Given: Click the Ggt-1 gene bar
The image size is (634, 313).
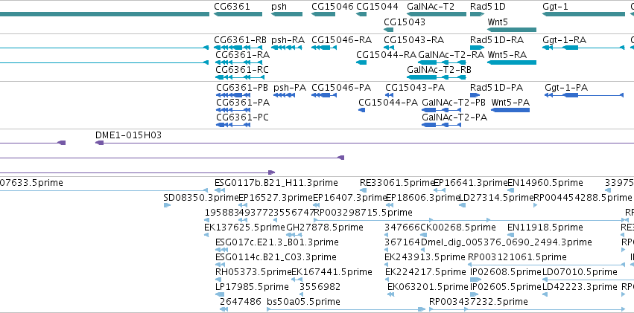Looking at the screenshot, I should point(583,15).
